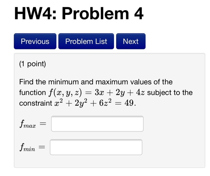
Task: Go to the Next problem
Action: click(x=130, y=41)
